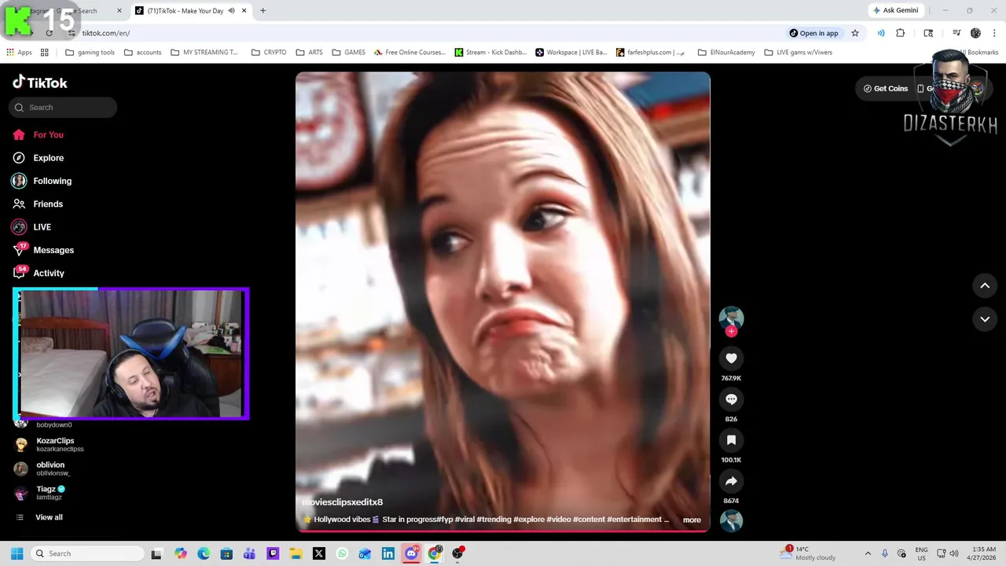Open the accounts bookmark folder
The height and width of the screenshot is (566, 1006).
pyautogui.click(x=142, y=53)
